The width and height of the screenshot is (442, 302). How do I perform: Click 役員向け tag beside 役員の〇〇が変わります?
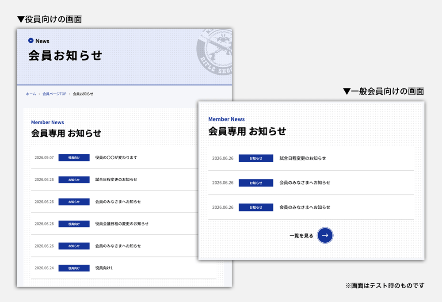pyautogui.click(x=74, y=157)
